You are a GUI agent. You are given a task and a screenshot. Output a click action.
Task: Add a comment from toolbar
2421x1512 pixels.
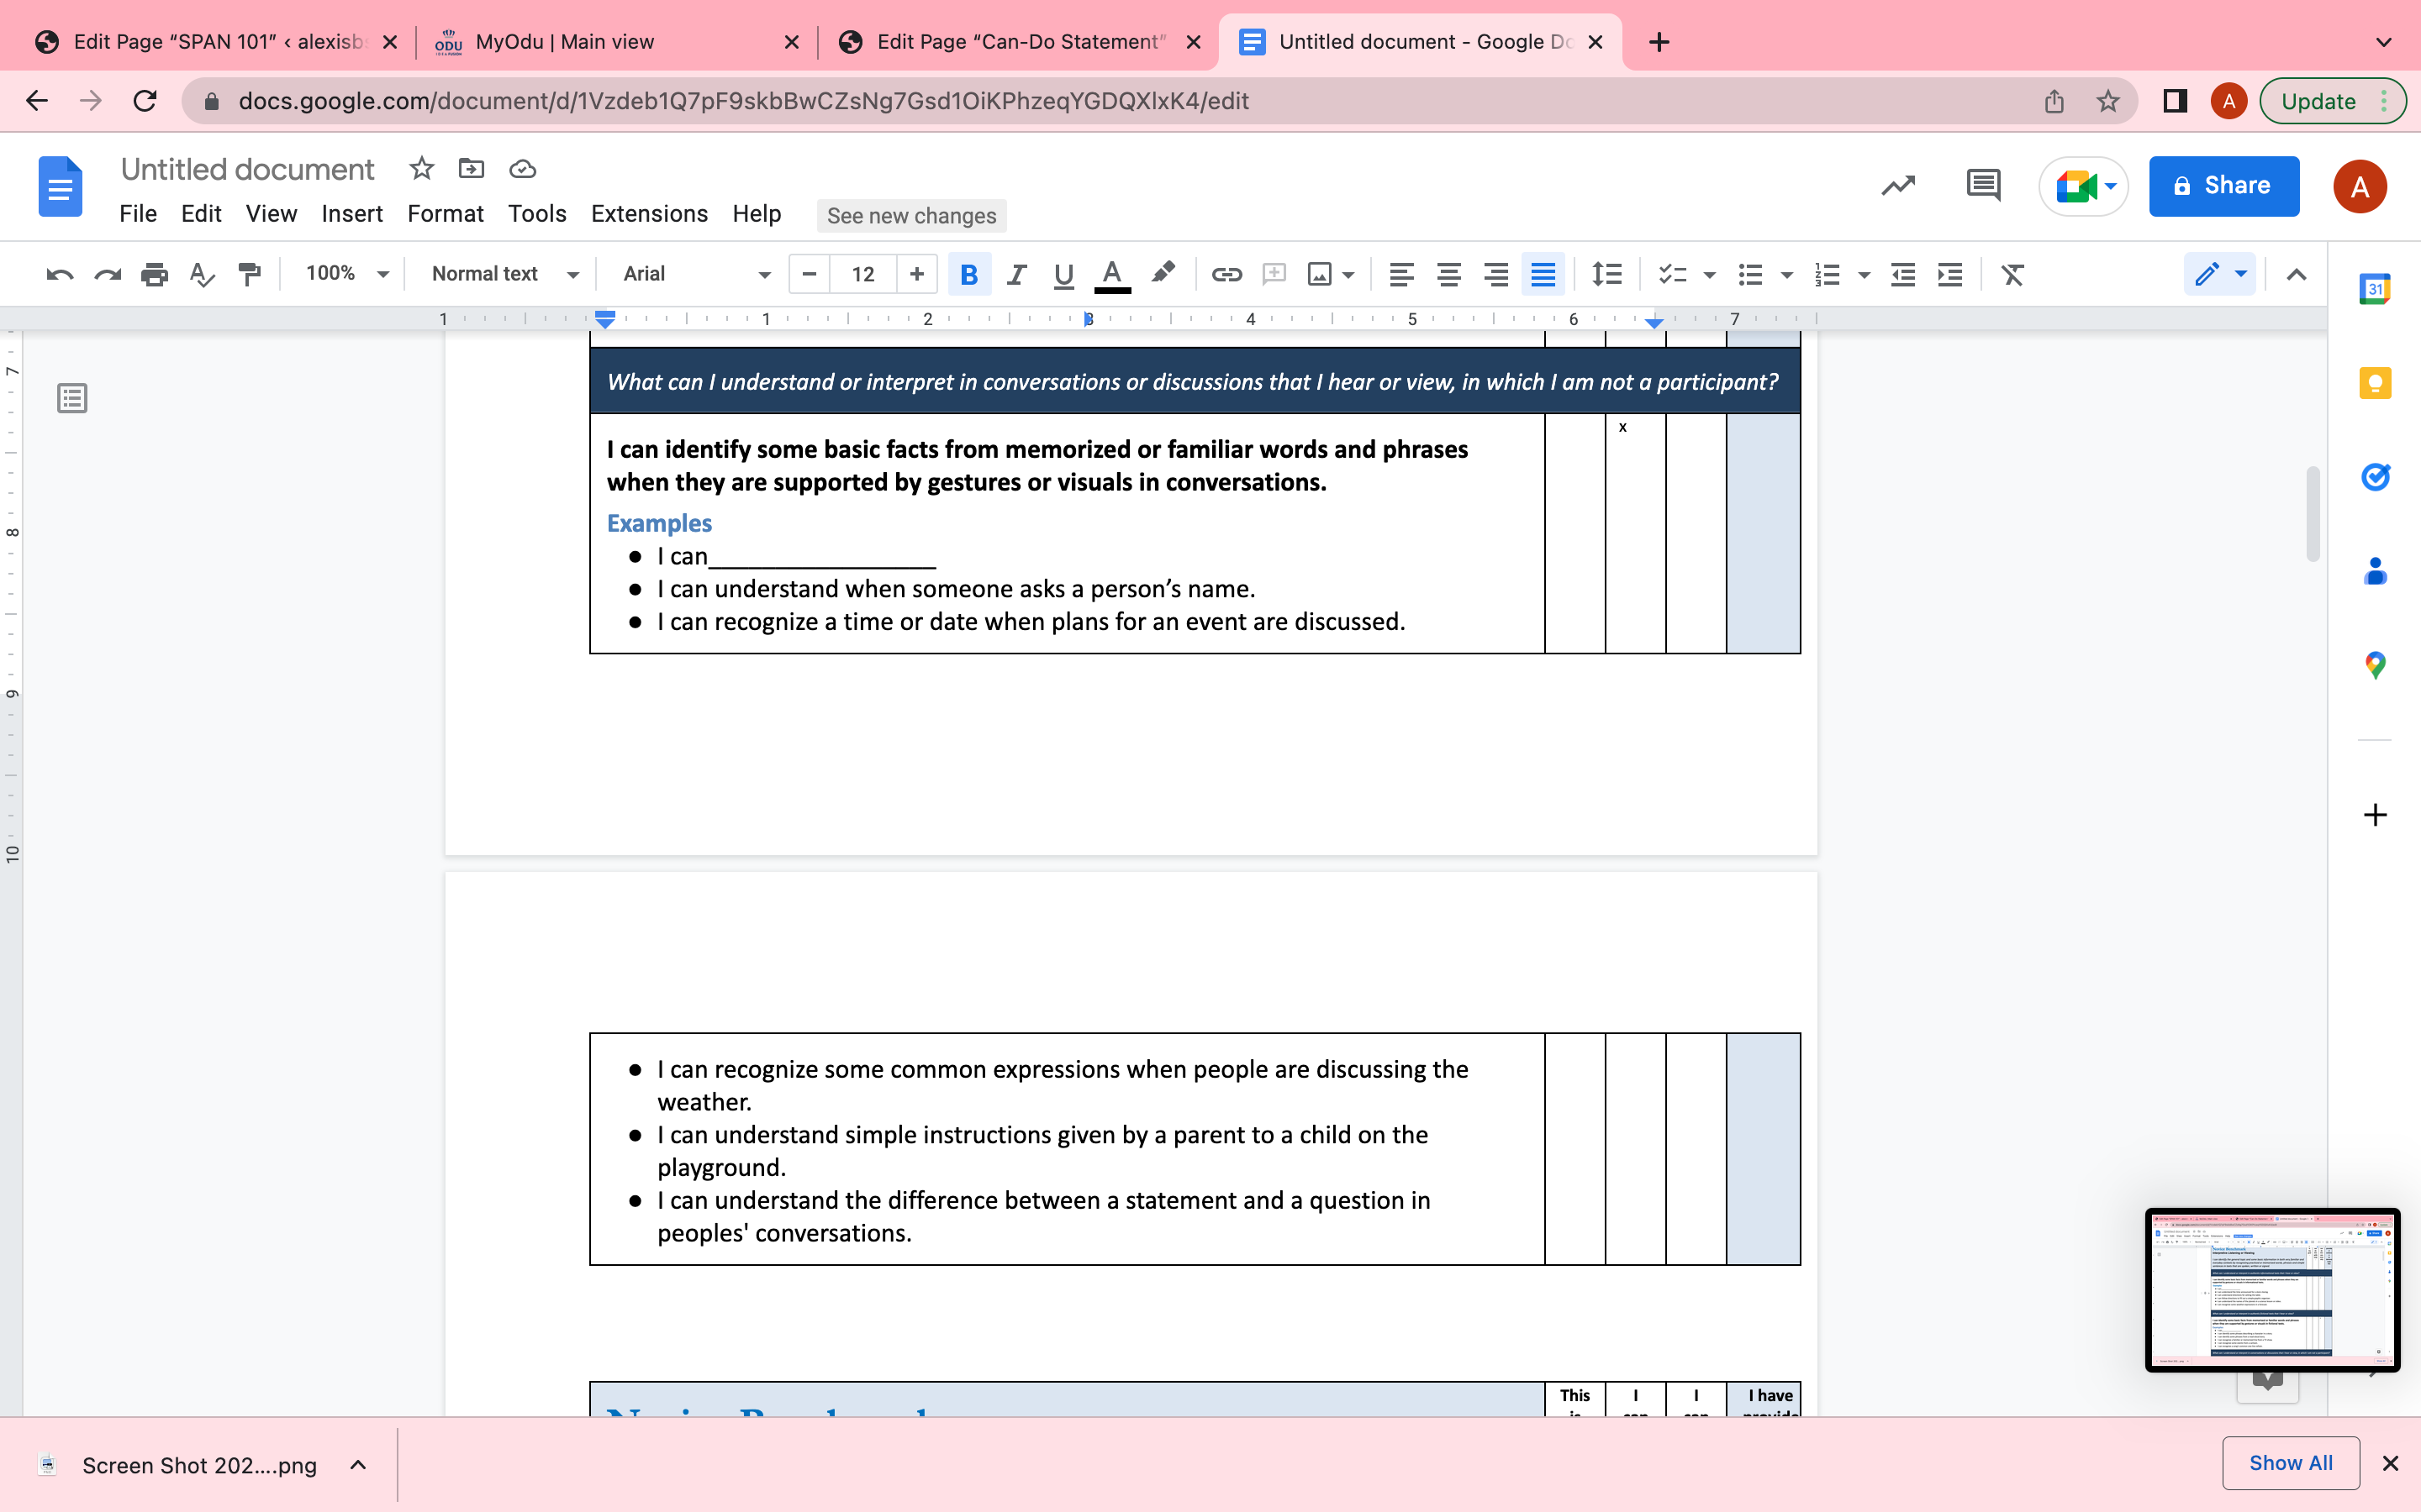(x=1274, y=274)
